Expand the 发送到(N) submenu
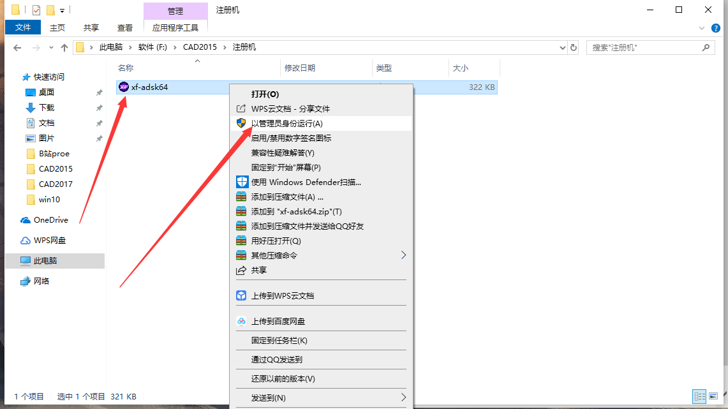Screen dimensions: 728x409 pos(322,398)
